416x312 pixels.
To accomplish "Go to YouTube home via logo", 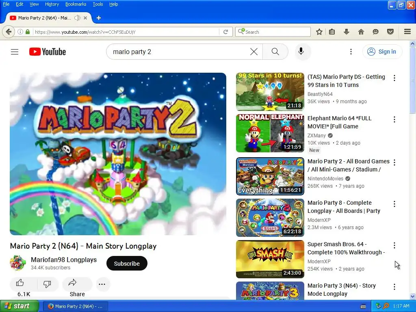I will pyautogui.click(x=48, y=52).
